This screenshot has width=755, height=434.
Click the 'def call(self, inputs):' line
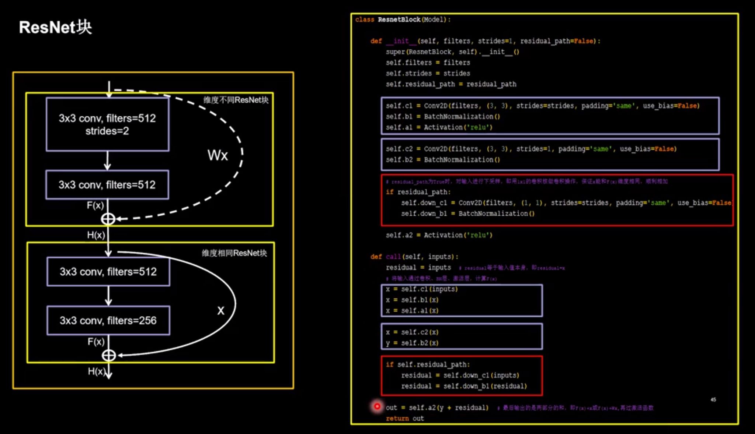tap(414, 257)
